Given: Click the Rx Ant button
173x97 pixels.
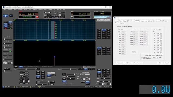Looking at the screenshot, I should click(48, 17).
